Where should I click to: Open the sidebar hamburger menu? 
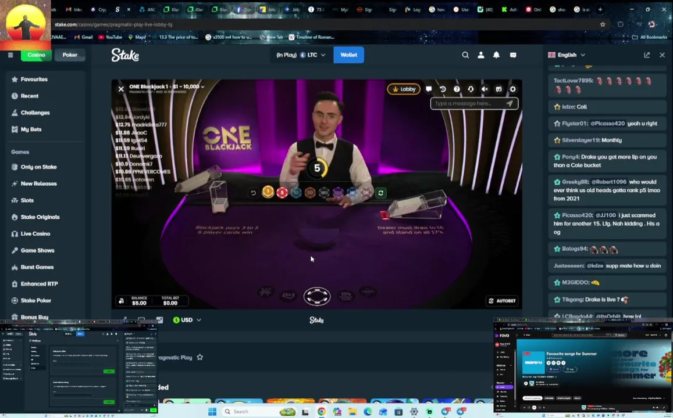tap(10, 55)
